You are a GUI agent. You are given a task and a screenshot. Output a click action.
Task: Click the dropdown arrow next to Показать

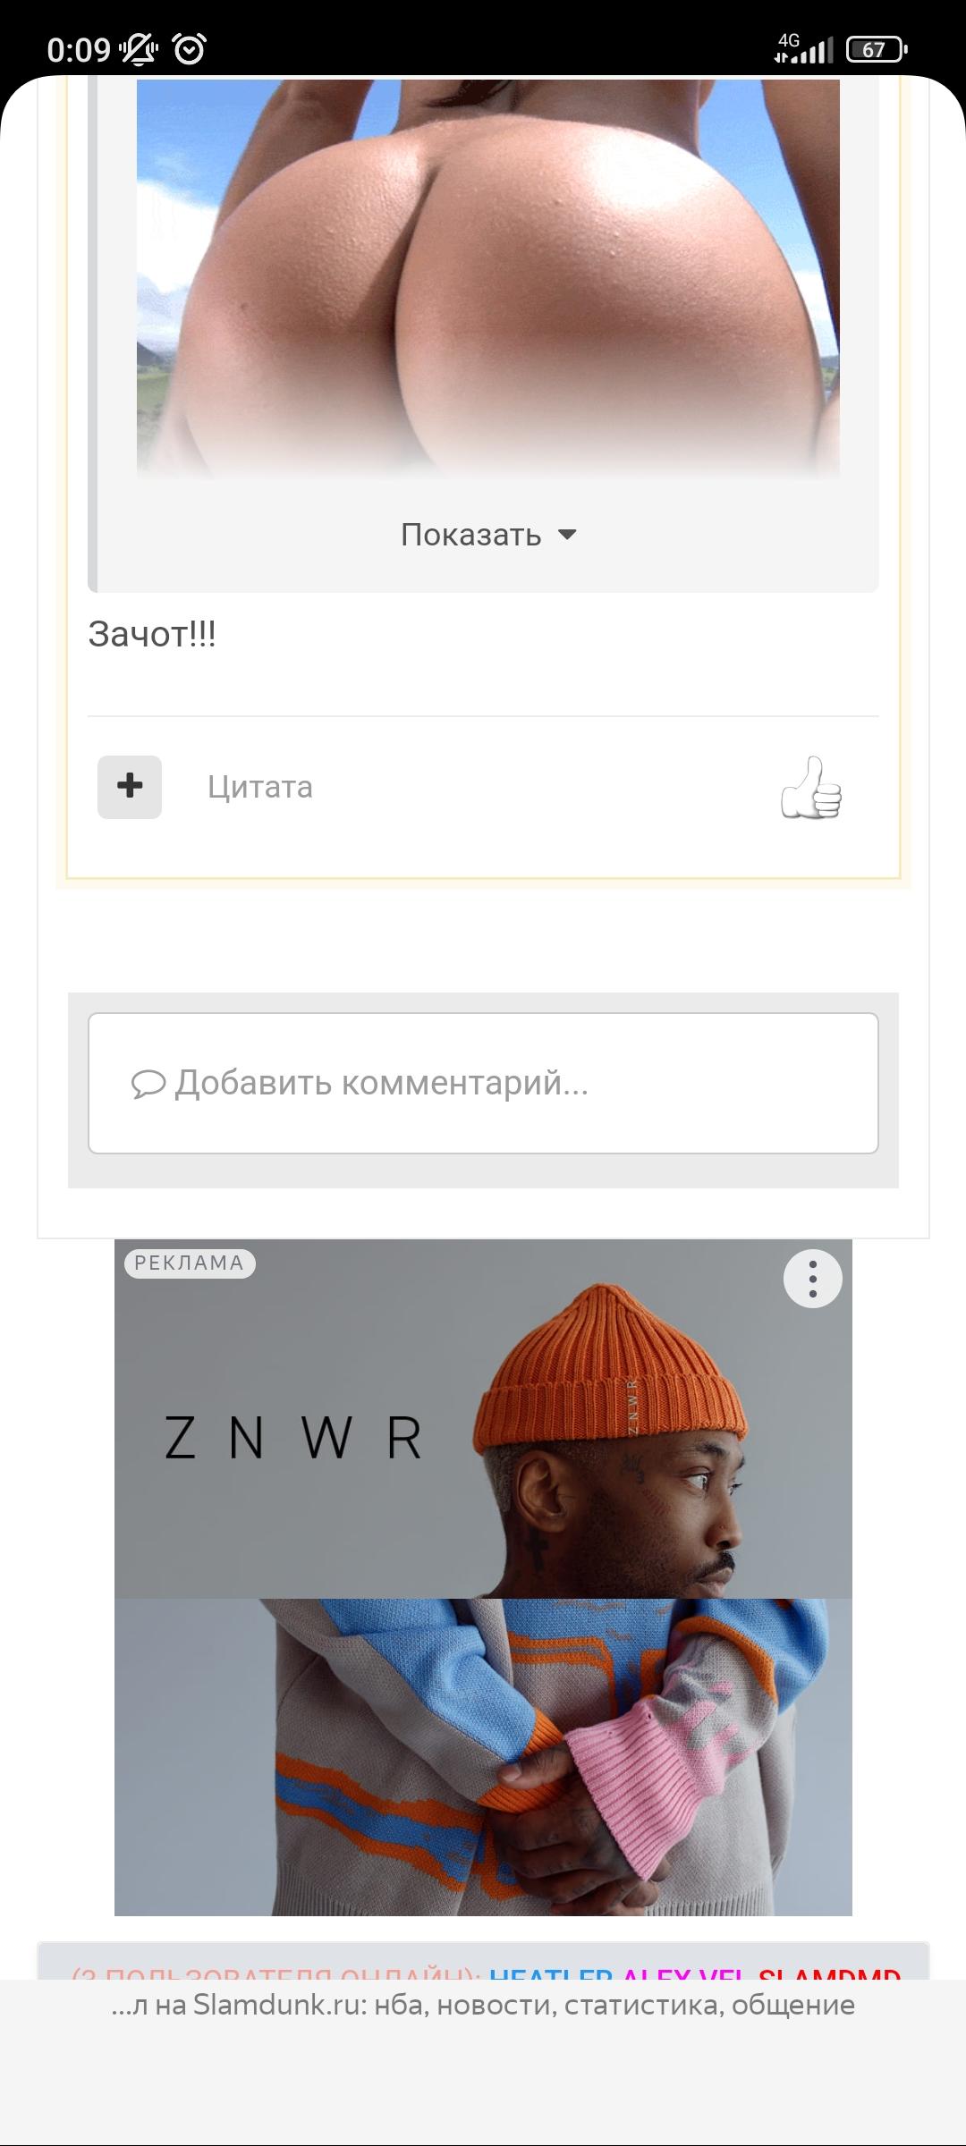point(566,535)
